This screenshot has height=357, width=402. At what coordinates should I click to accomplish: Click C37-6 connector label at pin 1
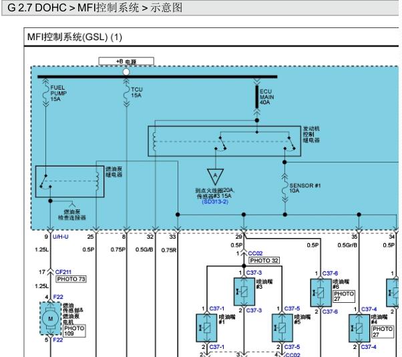click(x=330, y=273)
